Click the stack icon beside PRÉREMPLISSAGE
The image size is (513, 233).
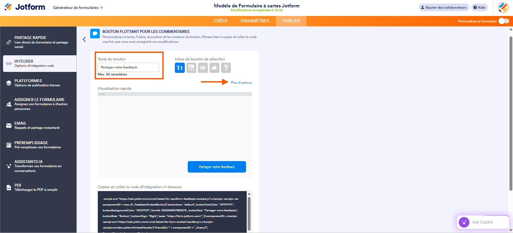tap(9, 145)
